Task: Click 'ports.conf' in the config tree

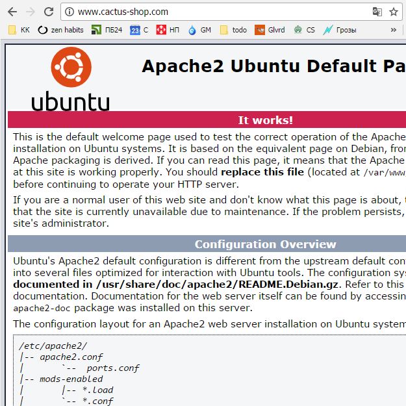Action: click(x=113, y=368)
